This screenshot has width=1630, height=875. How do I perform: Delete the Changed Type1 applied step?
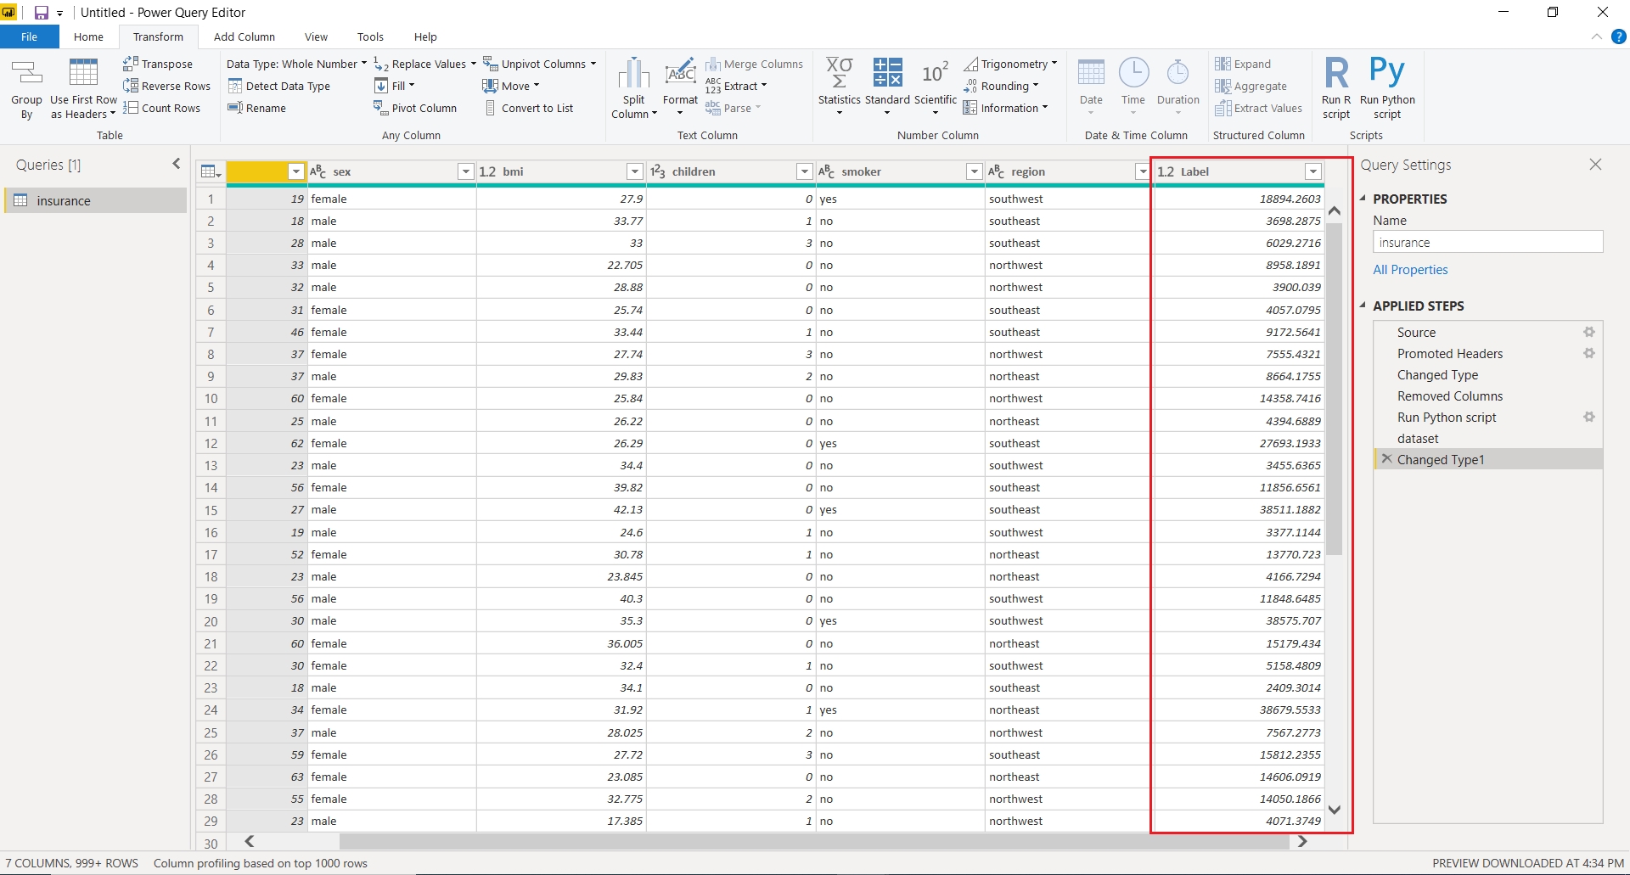1386,459
